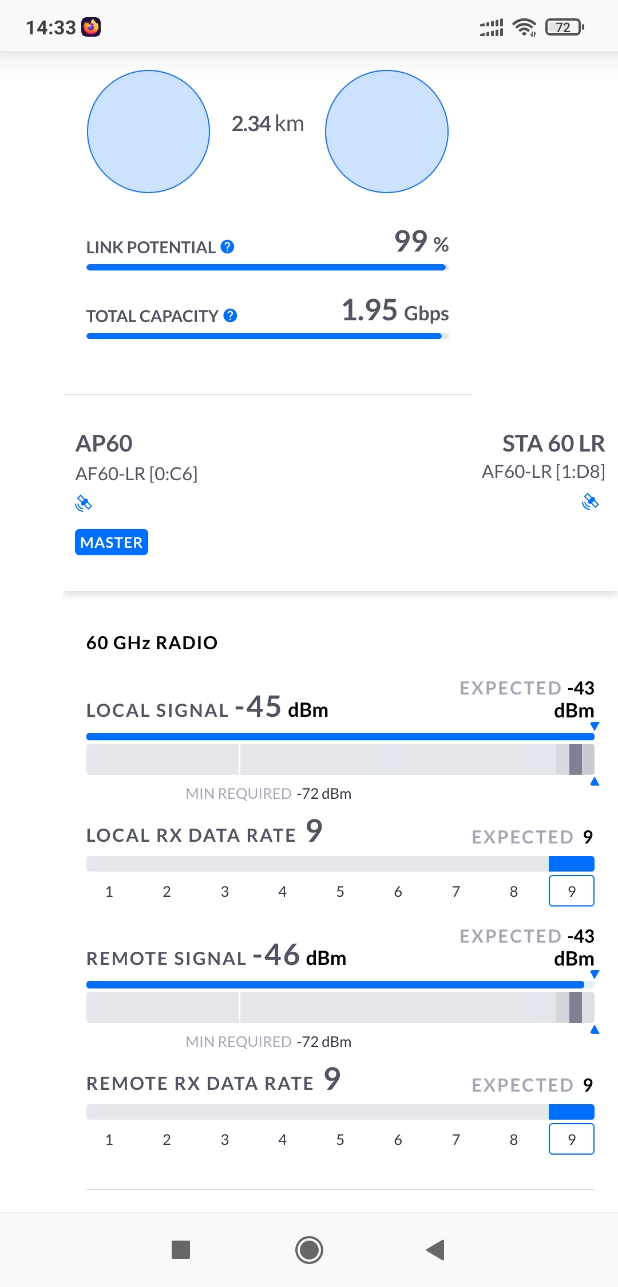This screenshot has width=618, height=1287.
Task: Click the Total Capacity progress bar
Action: [x=267, y=336]
